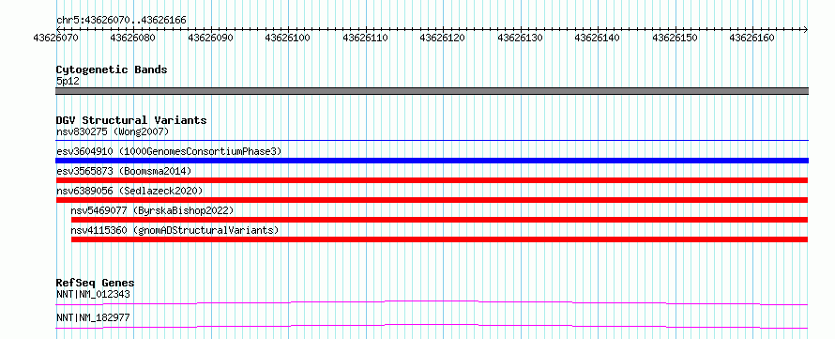Select the 5p12 band label
The width and height of the screenshot is (835, 339).
(68, 82)
